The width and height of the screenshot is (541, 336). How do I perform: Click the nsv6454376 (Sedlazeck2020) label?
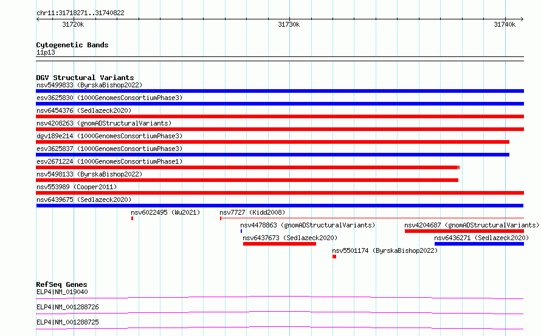pyautogui.click(x=84, y=110)
